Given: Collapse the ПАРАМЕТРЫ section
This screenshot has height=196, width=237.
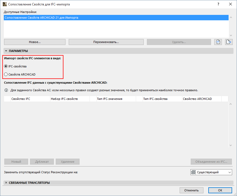Looking at the screenshot, I should point(6,51).
